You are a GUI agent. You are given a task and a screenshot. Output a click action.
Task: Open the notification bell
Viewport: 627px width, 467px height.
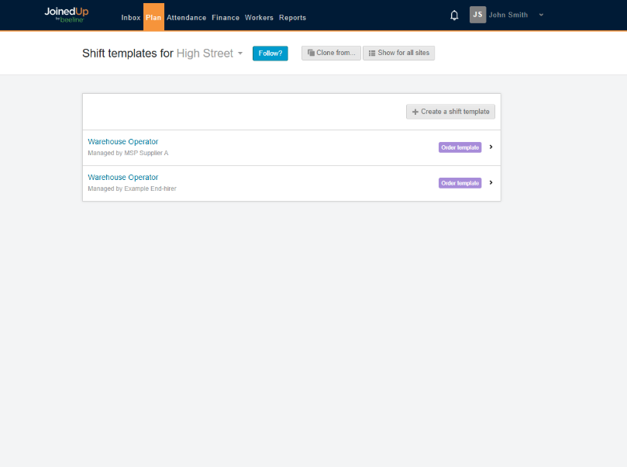coord(454,14)
